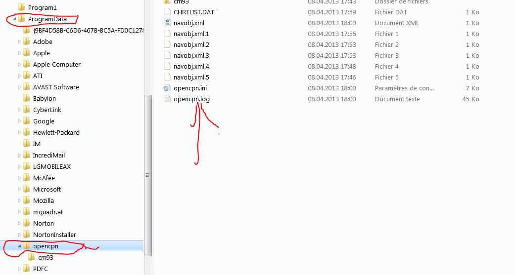Open the NortonInstaller folder
The width and height of the screenshot is (515, 275).
54,235
